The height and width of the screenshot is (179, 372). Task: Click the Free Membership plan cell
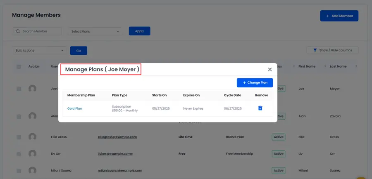click(239, 154)
